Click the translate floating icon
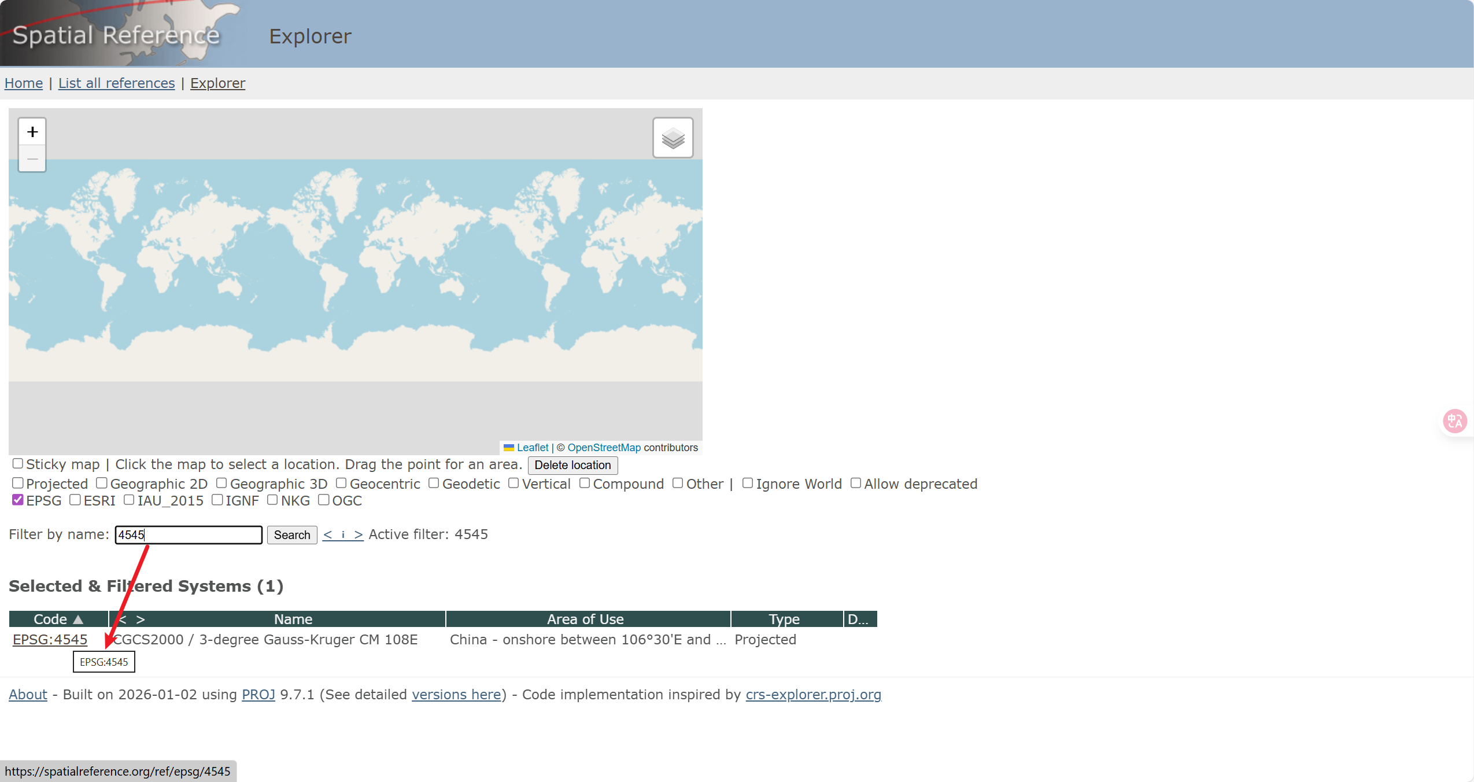Screen dimensions: 1474x782 coord(1454,421)
